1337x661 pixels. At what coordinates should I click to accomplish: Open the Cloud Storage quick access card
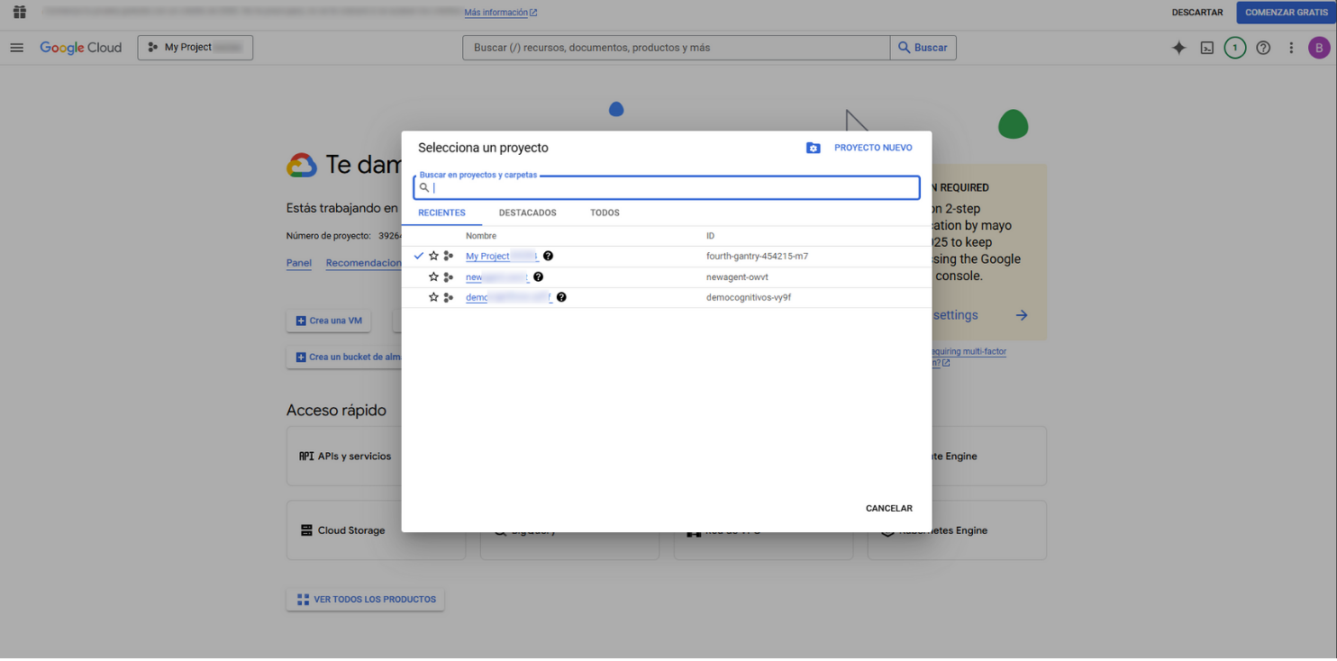point(377,530)
